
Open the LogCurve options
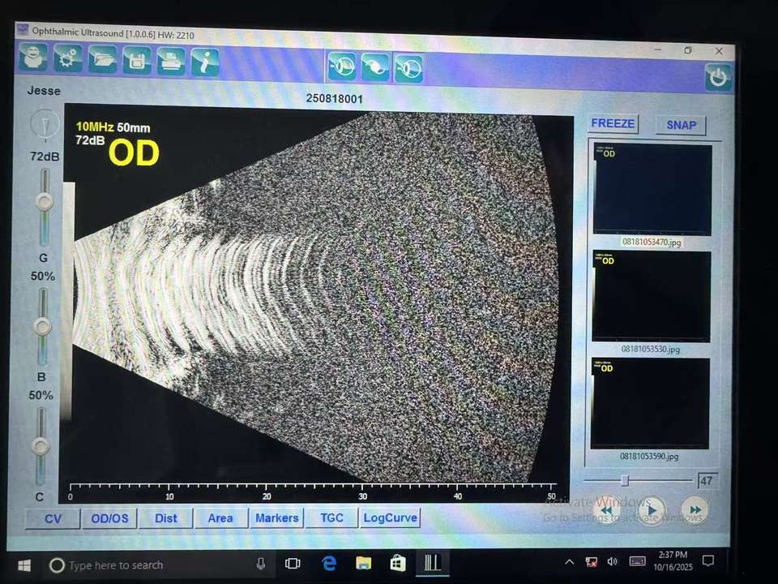(x=391, y=517)
